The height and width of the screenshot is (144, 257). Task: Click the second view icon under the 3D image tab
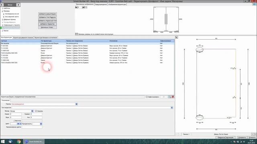tap(83, 7)
